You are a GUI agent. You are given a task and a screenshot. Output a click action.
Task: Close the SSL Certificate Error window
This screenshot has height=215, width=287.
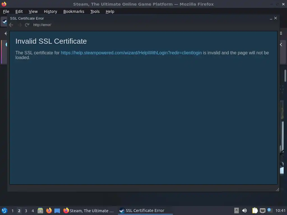[x=276, y=18]
